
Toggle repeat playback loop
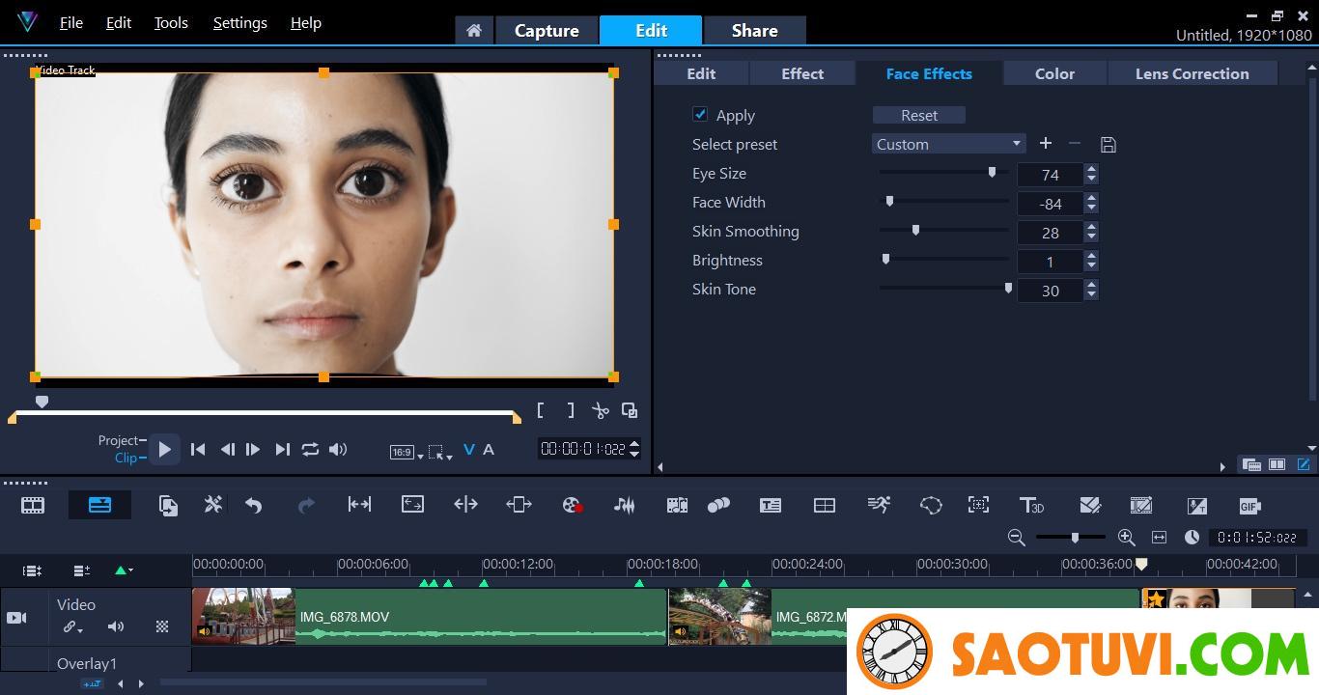(310, 450)
